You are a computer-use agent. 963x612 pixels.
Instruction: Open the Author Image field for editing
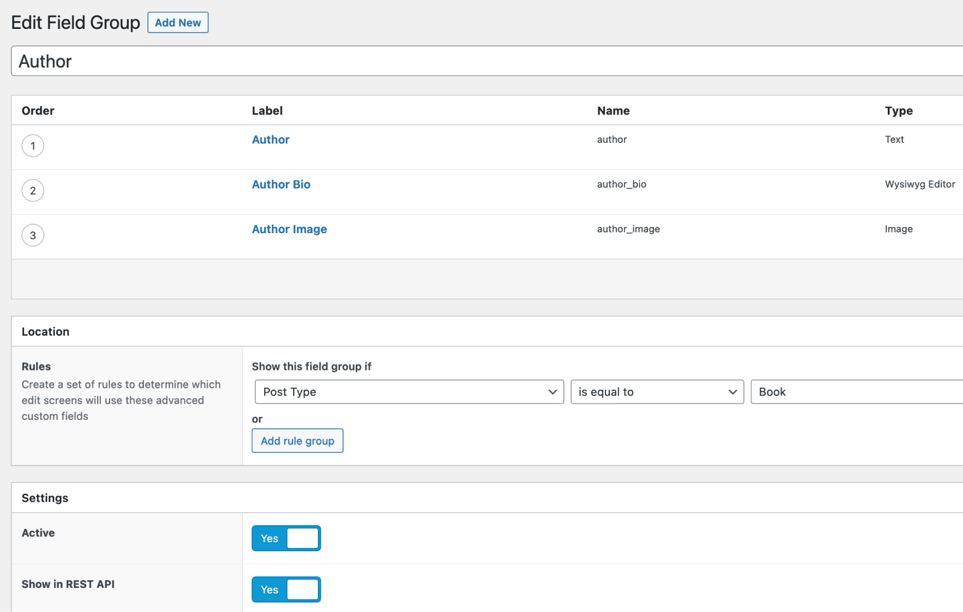pyautogui.click(x=290, y=229)
